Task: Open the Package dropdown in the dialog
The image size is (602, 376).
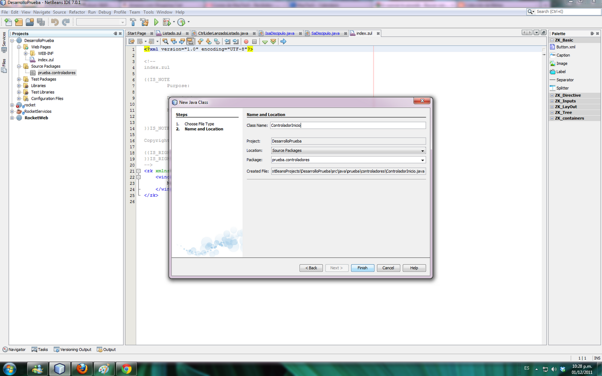Action: point(423,160)
